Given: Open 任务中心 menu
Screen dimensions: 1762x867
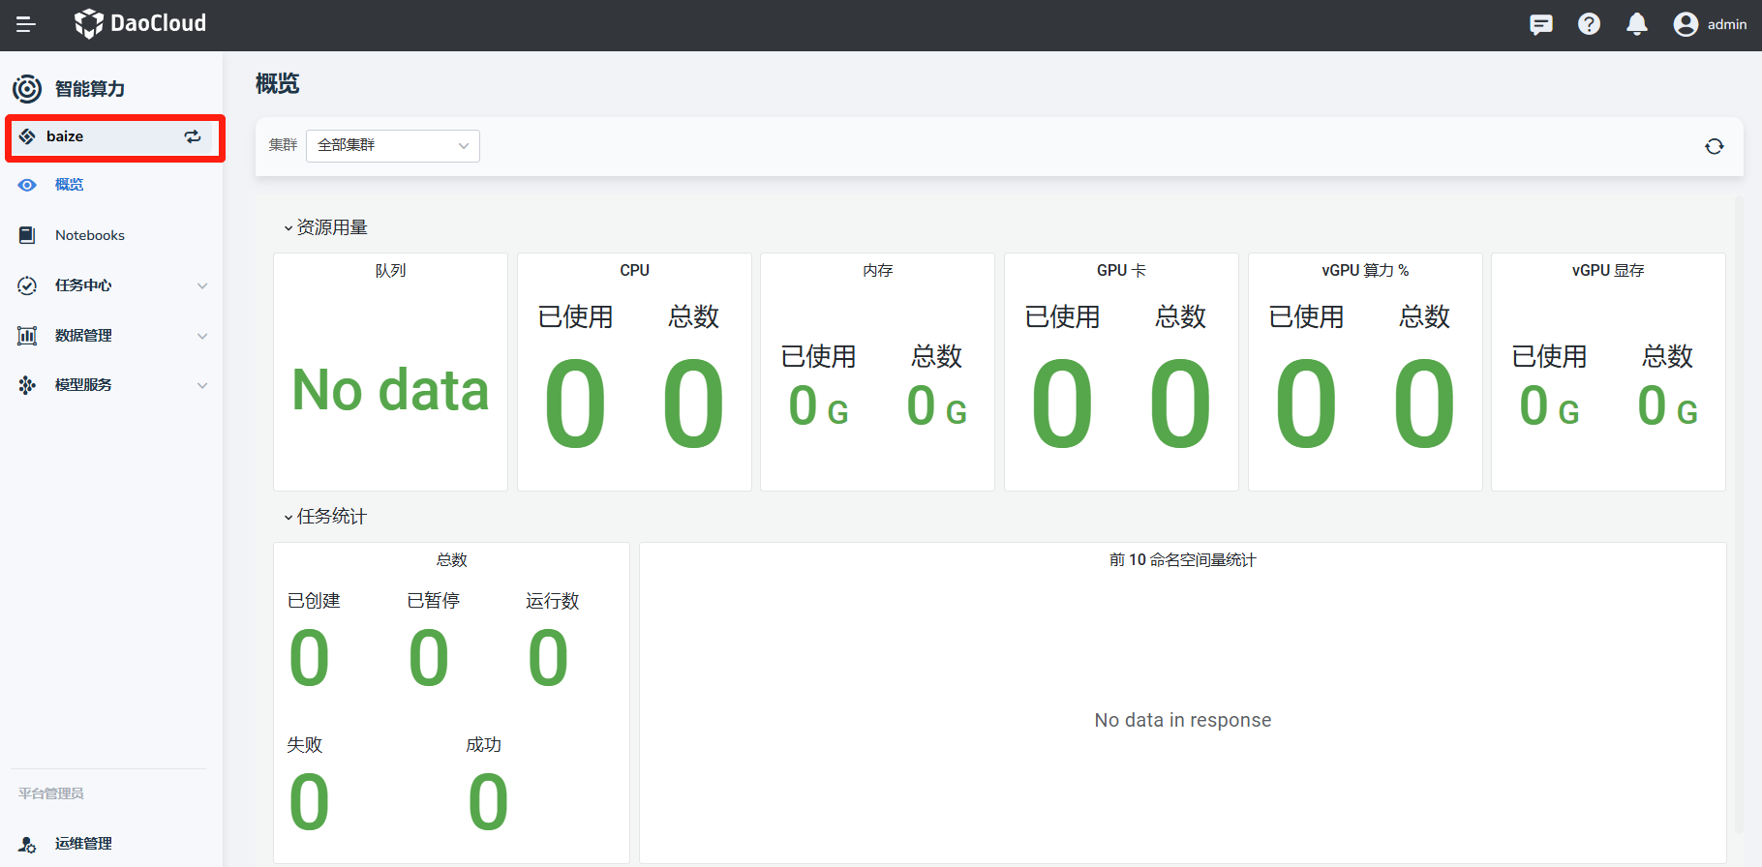Looking at the screenshot, I should point(83,285).
